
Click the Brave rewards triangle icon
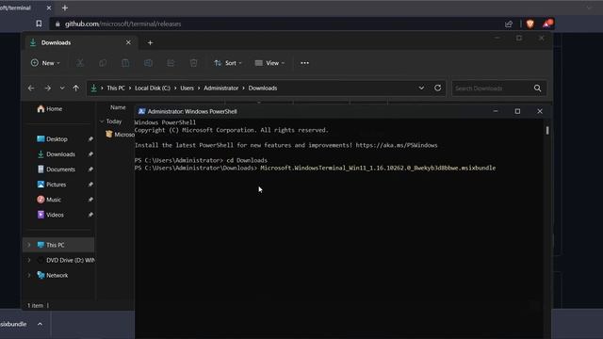click(547, 24)
